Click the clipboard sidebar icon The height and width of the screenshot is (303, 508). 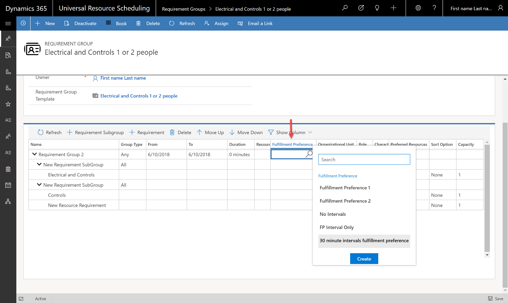coord(8,169)
